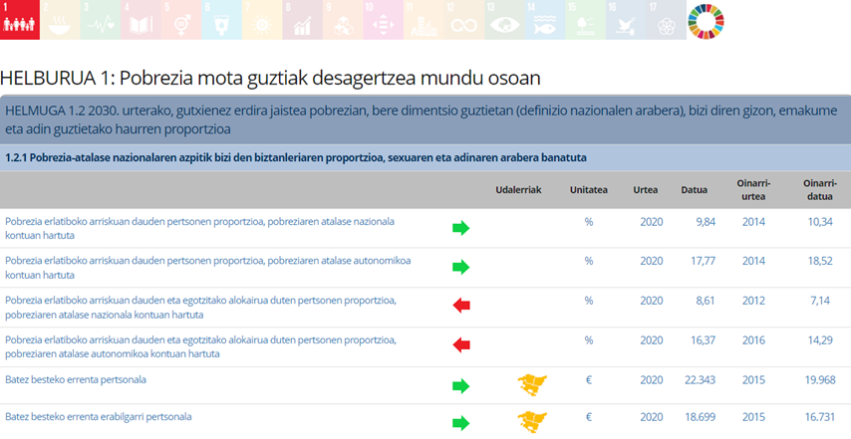Select SDG goal 1 No Poverty icon
The width and height of the screenshot is (851, 439).
20,20
